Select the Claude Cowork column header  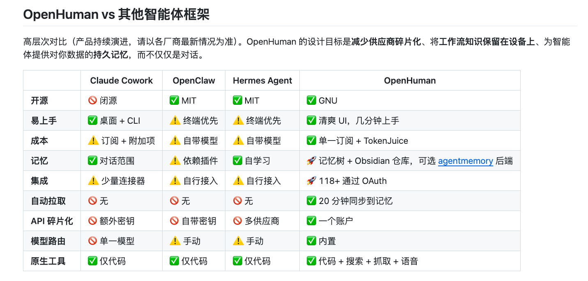click(122, 81)
